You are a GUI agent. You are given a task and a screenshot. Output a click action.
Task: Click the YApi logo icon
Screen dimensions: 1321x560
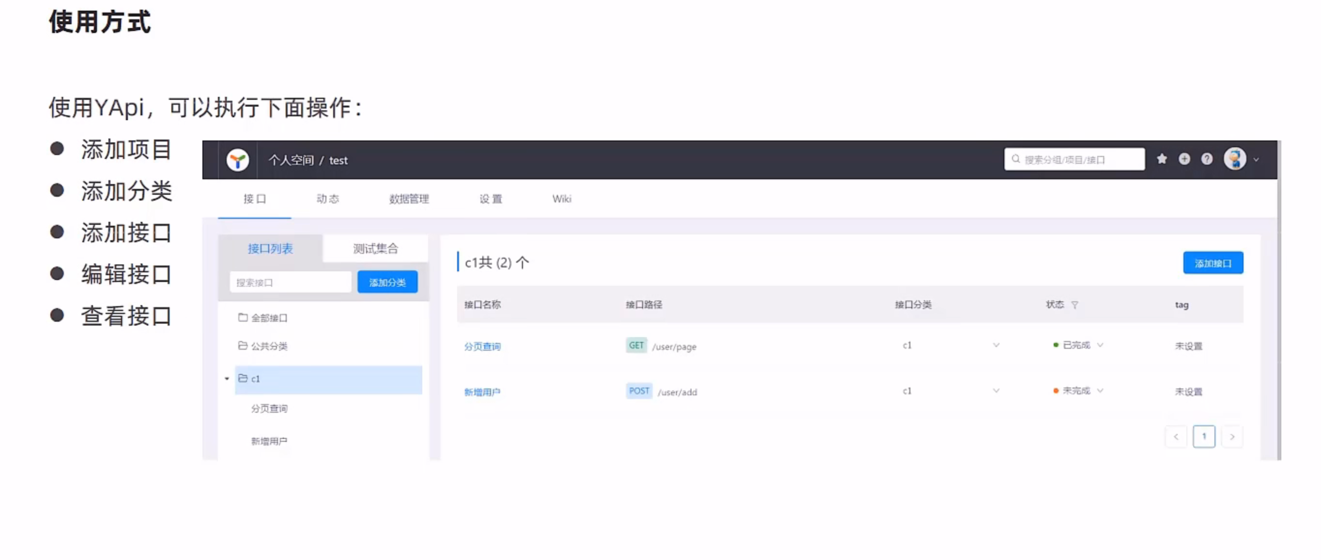(x=237, y=160)
